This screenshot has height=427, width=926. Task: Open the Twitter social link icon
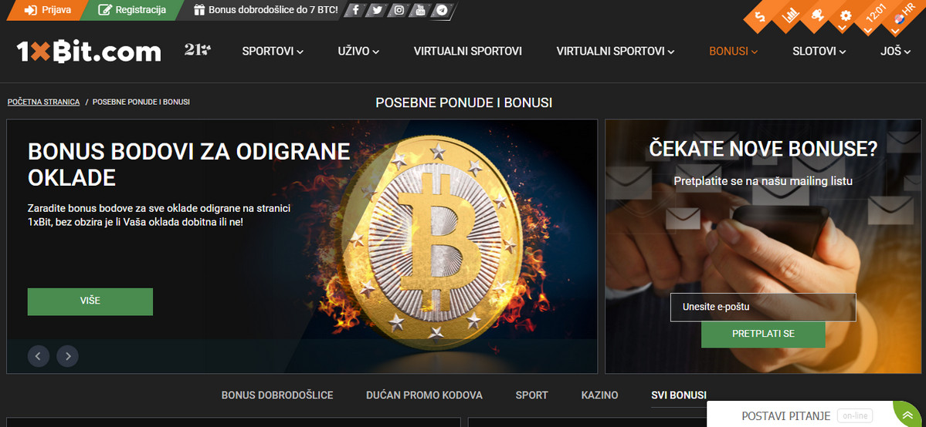click(377, 10)
